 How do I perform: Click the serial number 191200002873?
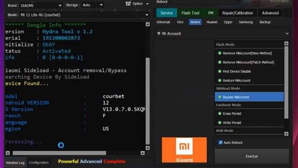click(x=61, y=38)
